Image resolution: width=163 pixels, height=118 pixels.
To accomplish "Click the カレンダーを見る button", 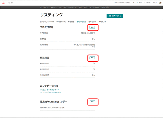I will click(x=115, y=16).
